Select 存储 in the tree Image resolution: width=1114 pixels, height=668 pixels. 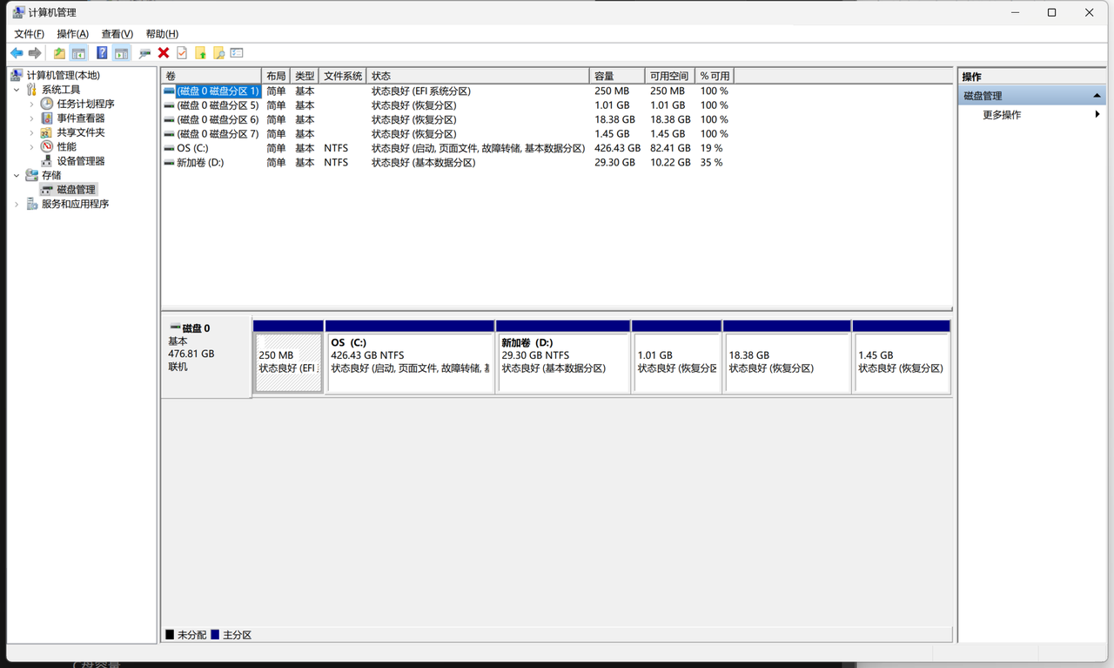(51, 175)
